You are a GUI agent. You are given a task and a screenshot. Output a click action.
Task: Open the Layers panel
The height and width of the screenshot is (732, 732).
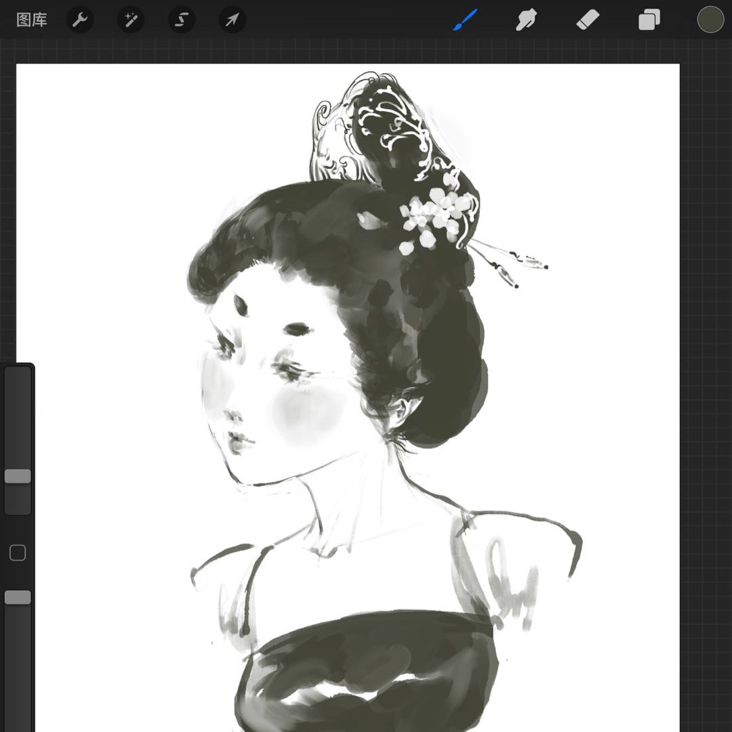point(649,20)
